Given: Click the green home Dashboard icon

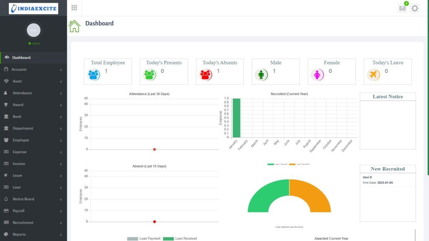Looking at the screenshot, I should (x=75, y=26).
